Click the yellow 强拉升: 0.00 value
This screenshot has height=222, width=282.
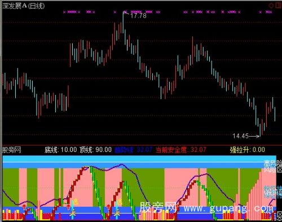click(x=248, y=150)
